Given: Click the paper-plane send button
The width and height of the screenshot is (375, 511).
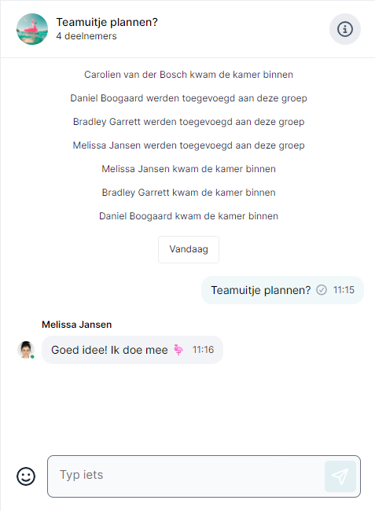Looking at the screenshot, I should (x=340, y=476).
